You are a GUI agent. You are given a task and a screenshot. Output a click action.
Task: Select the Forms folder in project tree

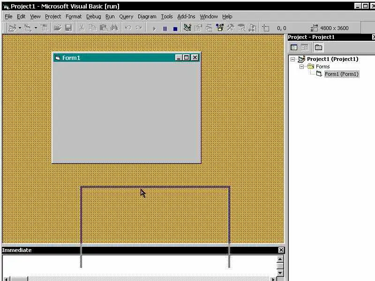322,67
